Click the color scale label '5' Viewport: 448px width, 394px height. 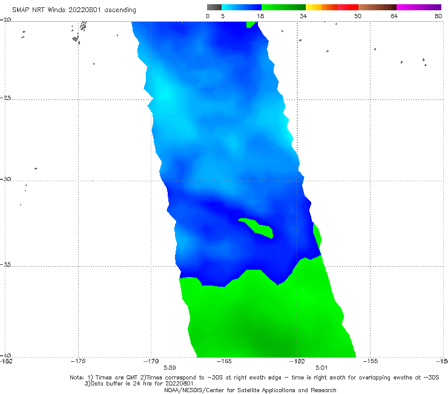click(223, 16)
